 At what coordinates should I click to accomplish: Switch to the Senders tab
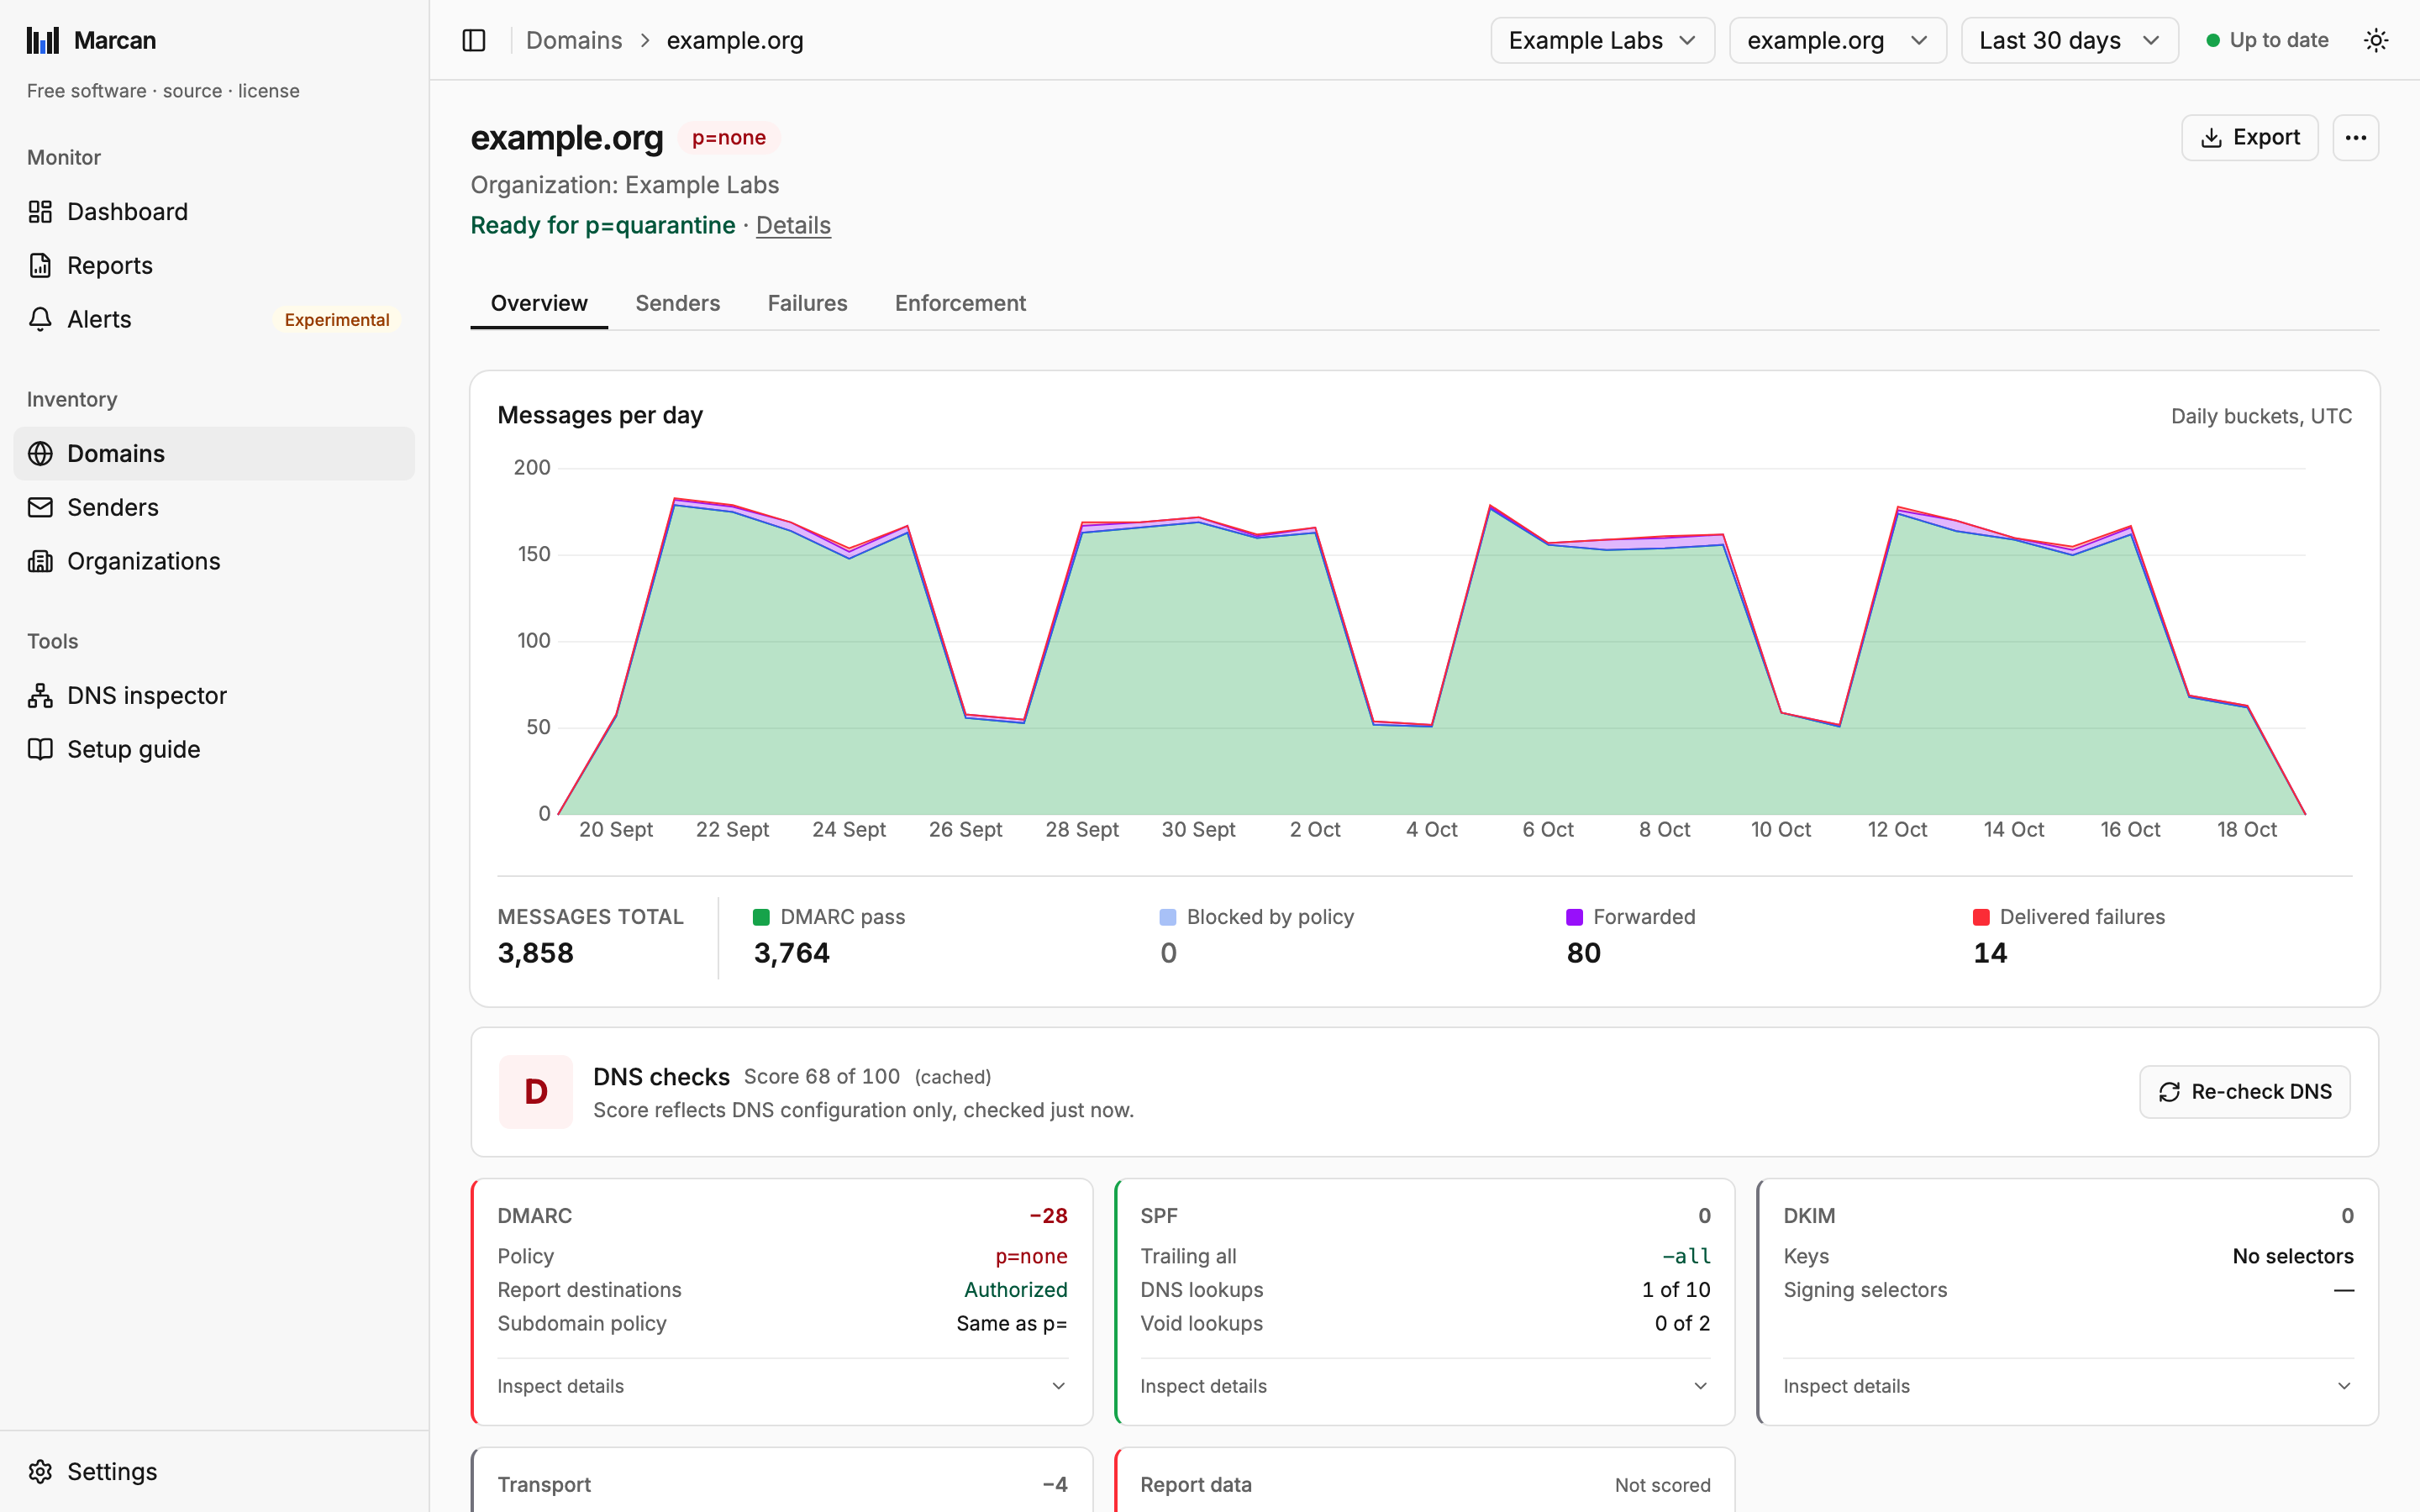[677, 303]
